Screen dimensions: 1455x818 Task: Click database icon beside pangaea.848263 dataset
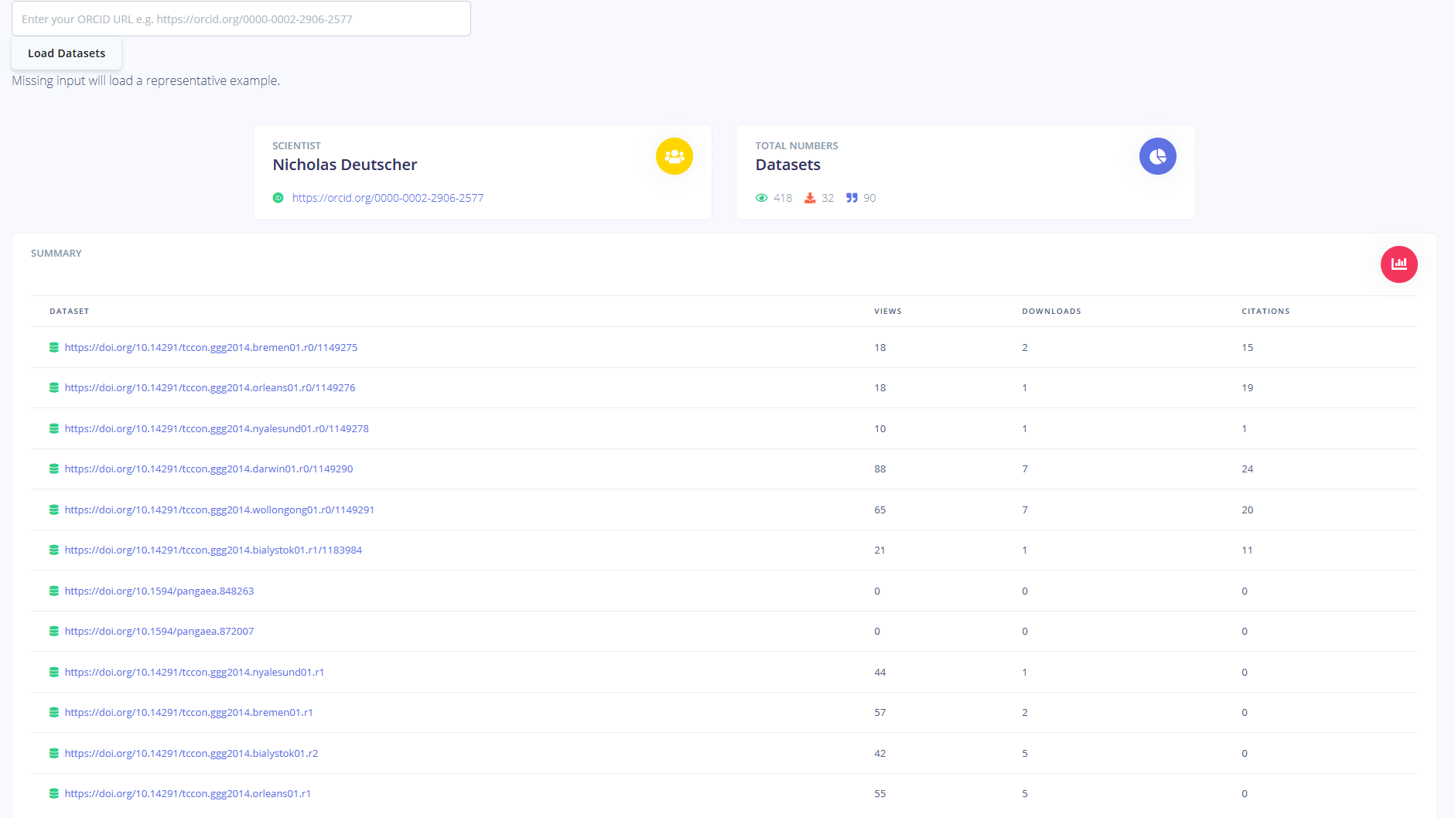[x=54, y=591]
